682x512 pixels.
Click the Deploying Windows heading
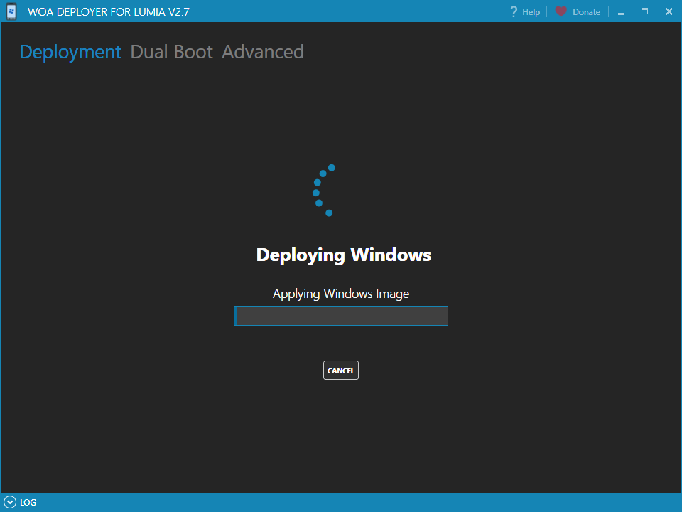344,255
